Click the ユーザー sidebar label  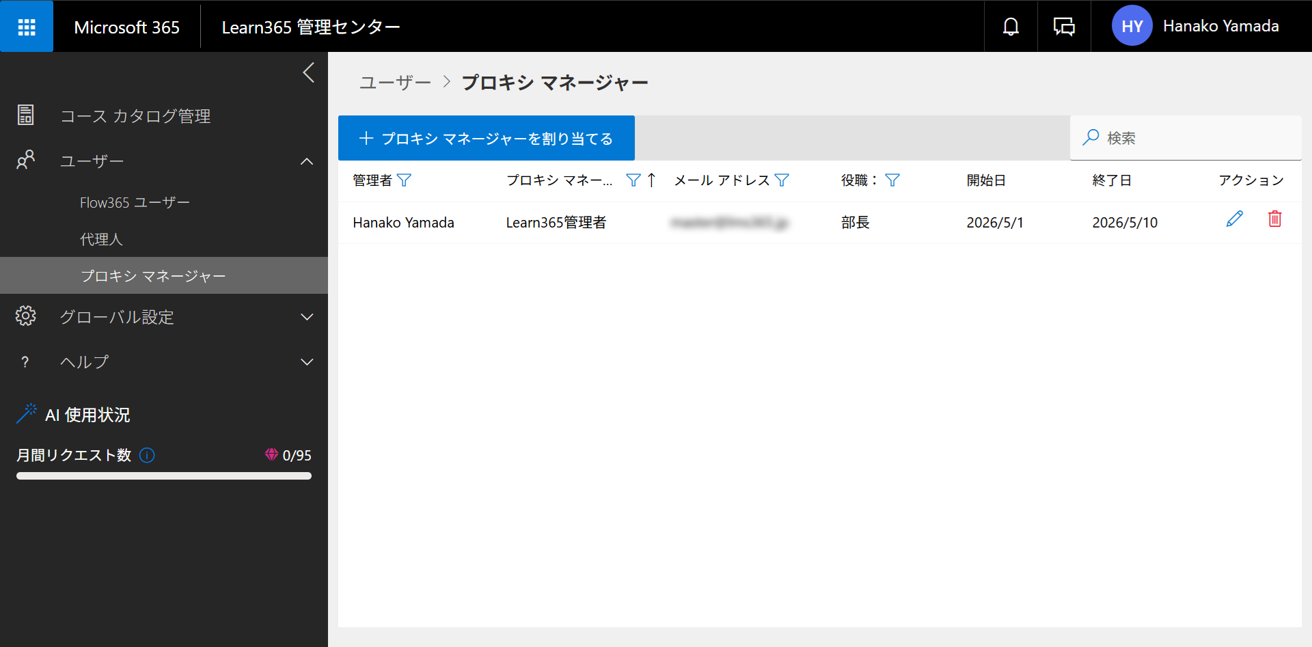pyautogui.click(x=92, y=161)
